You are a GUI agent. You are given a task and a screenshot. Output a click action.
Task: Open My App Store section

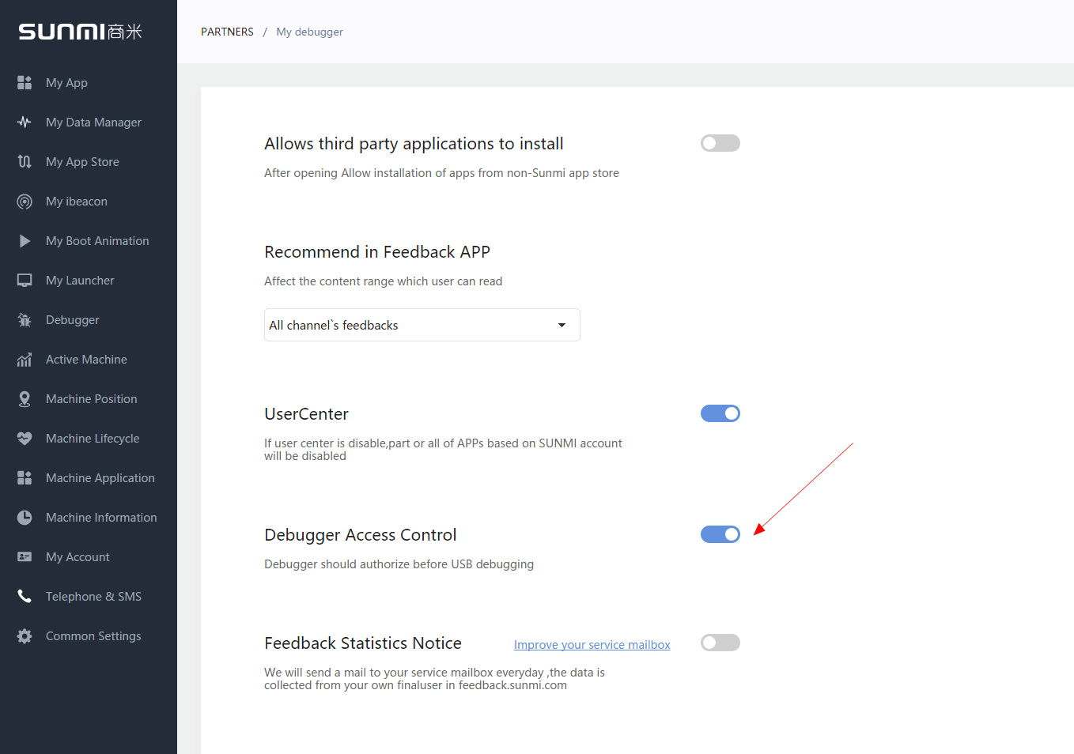pyautogui.click(x=82, y=161)
